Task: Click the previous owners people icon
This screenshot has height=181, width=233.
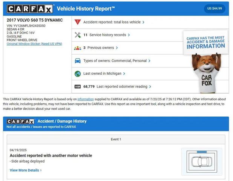Action: tap(78, 48)
